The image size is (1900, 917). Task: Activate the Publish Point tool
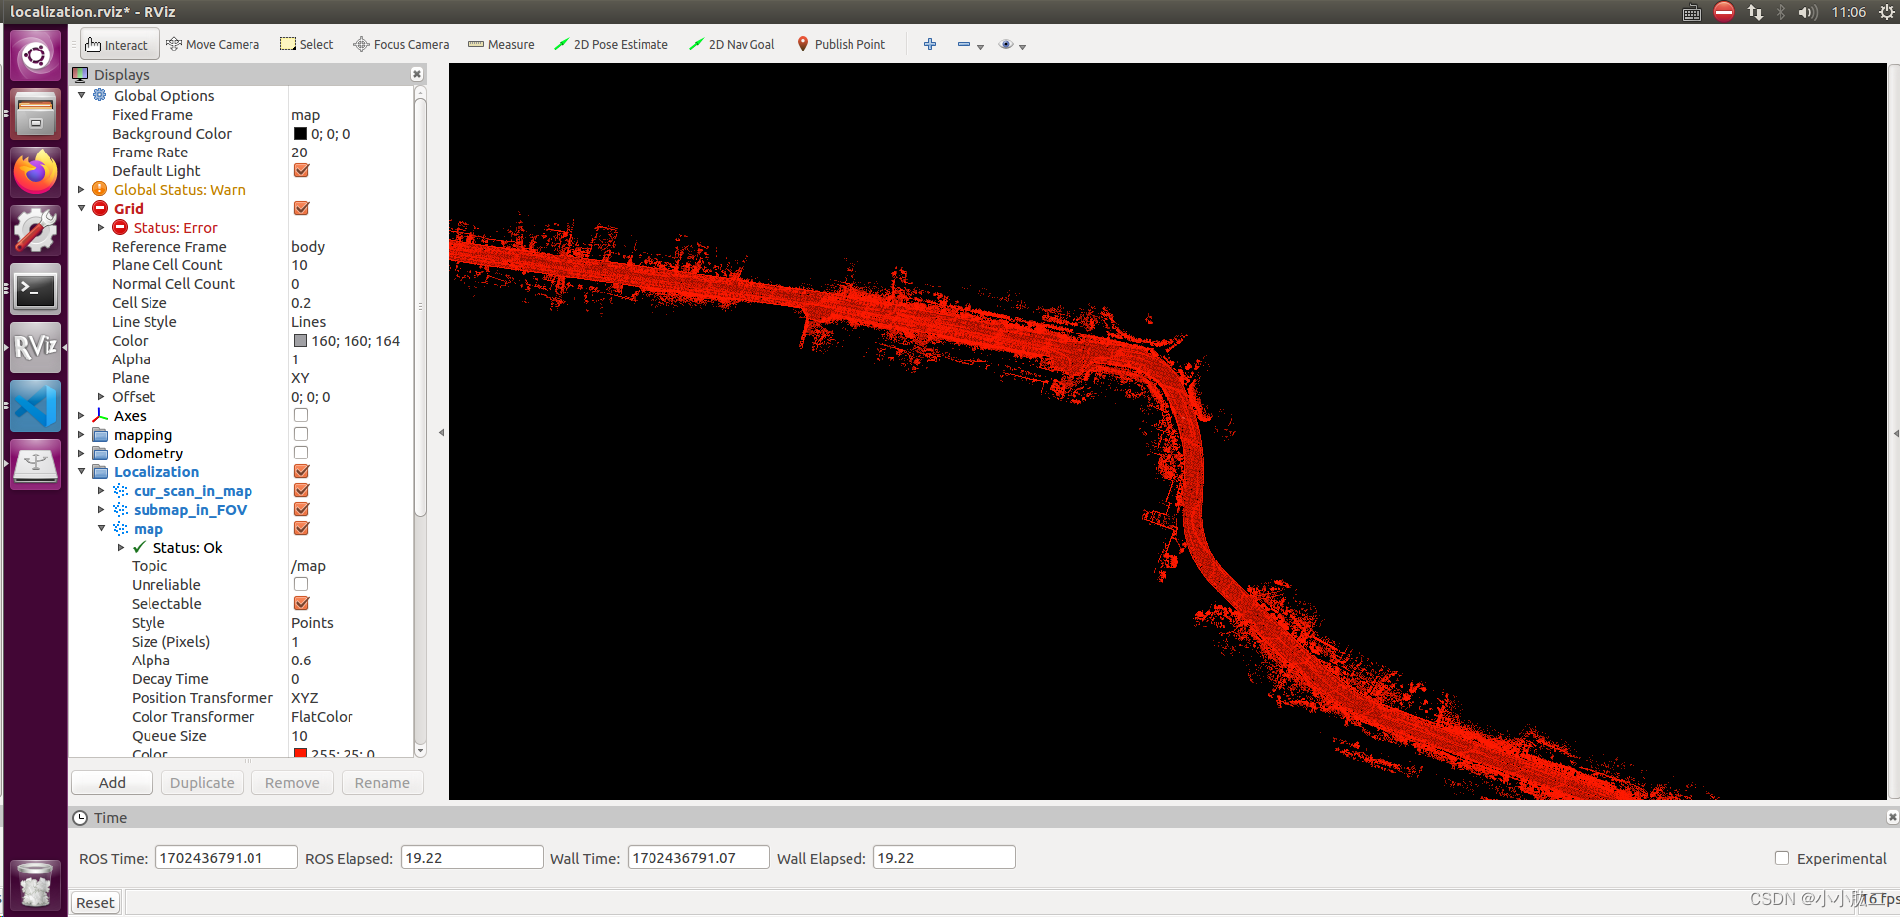(x=841, y=45)
